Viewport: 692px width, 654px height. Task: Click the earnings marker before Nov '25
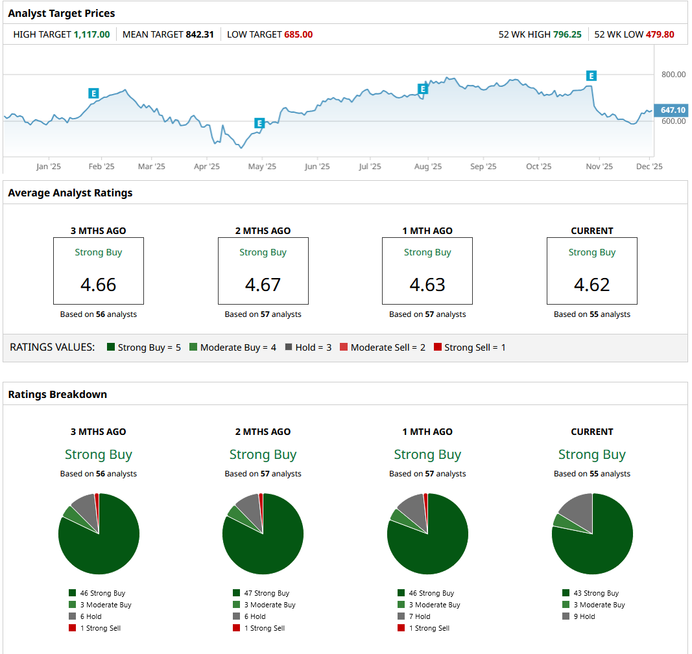click(x=591, y=76)
